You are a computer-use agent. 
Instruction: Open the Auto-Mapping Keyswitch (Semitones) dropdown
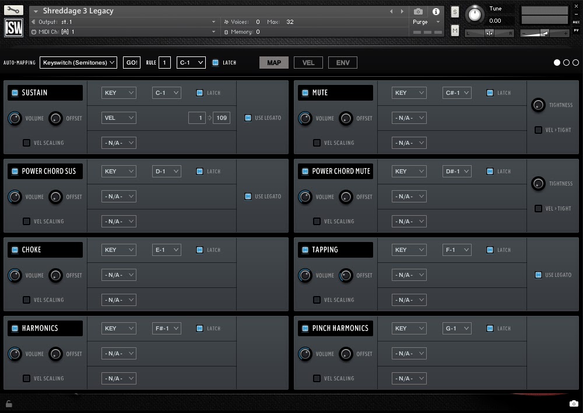(79, 63)
